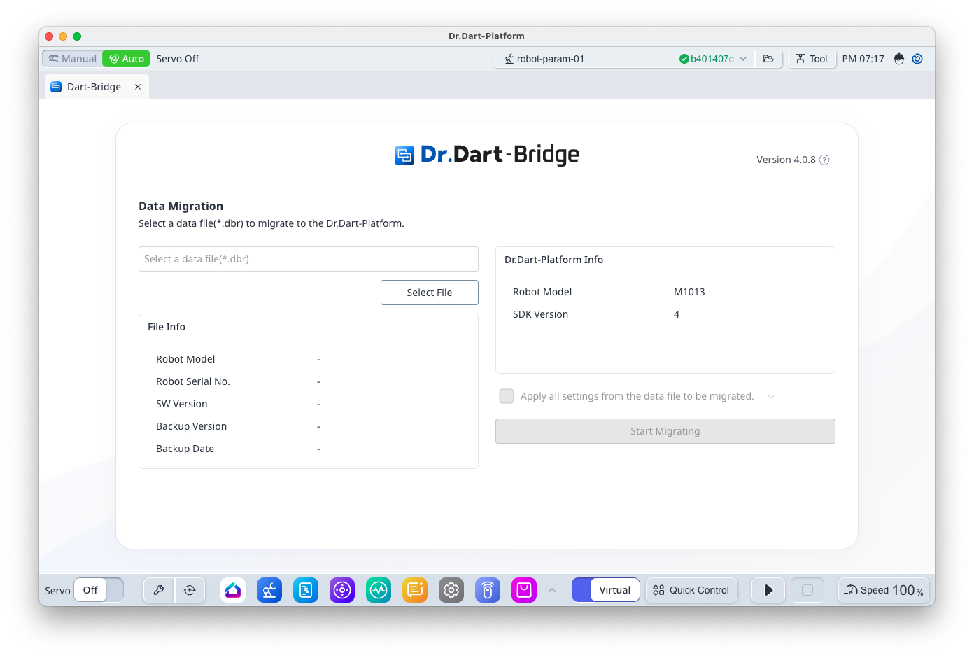The image size is (974, 658).
Task: Open the orange note/log app icon
Action: [415, 590]
